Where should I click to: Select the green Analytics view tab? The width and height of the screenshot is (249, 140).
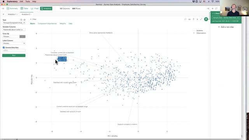tap(46, 9)
